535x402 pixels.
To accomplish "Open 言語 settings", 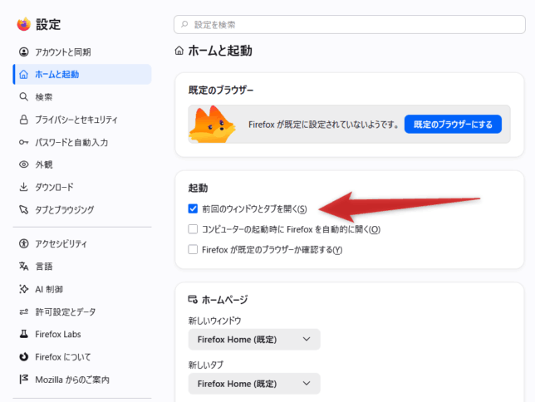I will [82, 266].
